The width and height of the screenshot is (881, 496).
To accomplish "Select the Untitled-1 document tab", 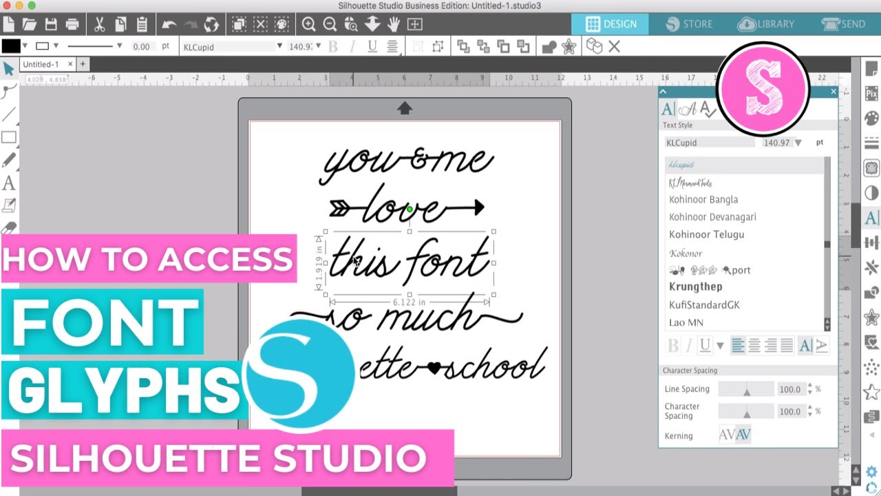I will coord(47,64).
